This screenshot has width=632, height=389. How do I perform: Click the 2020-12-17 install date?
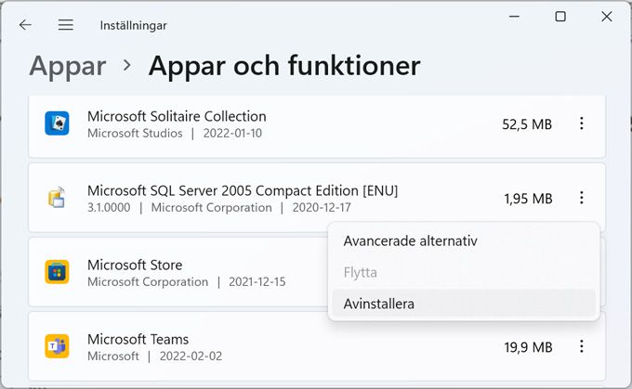(322, 208)
